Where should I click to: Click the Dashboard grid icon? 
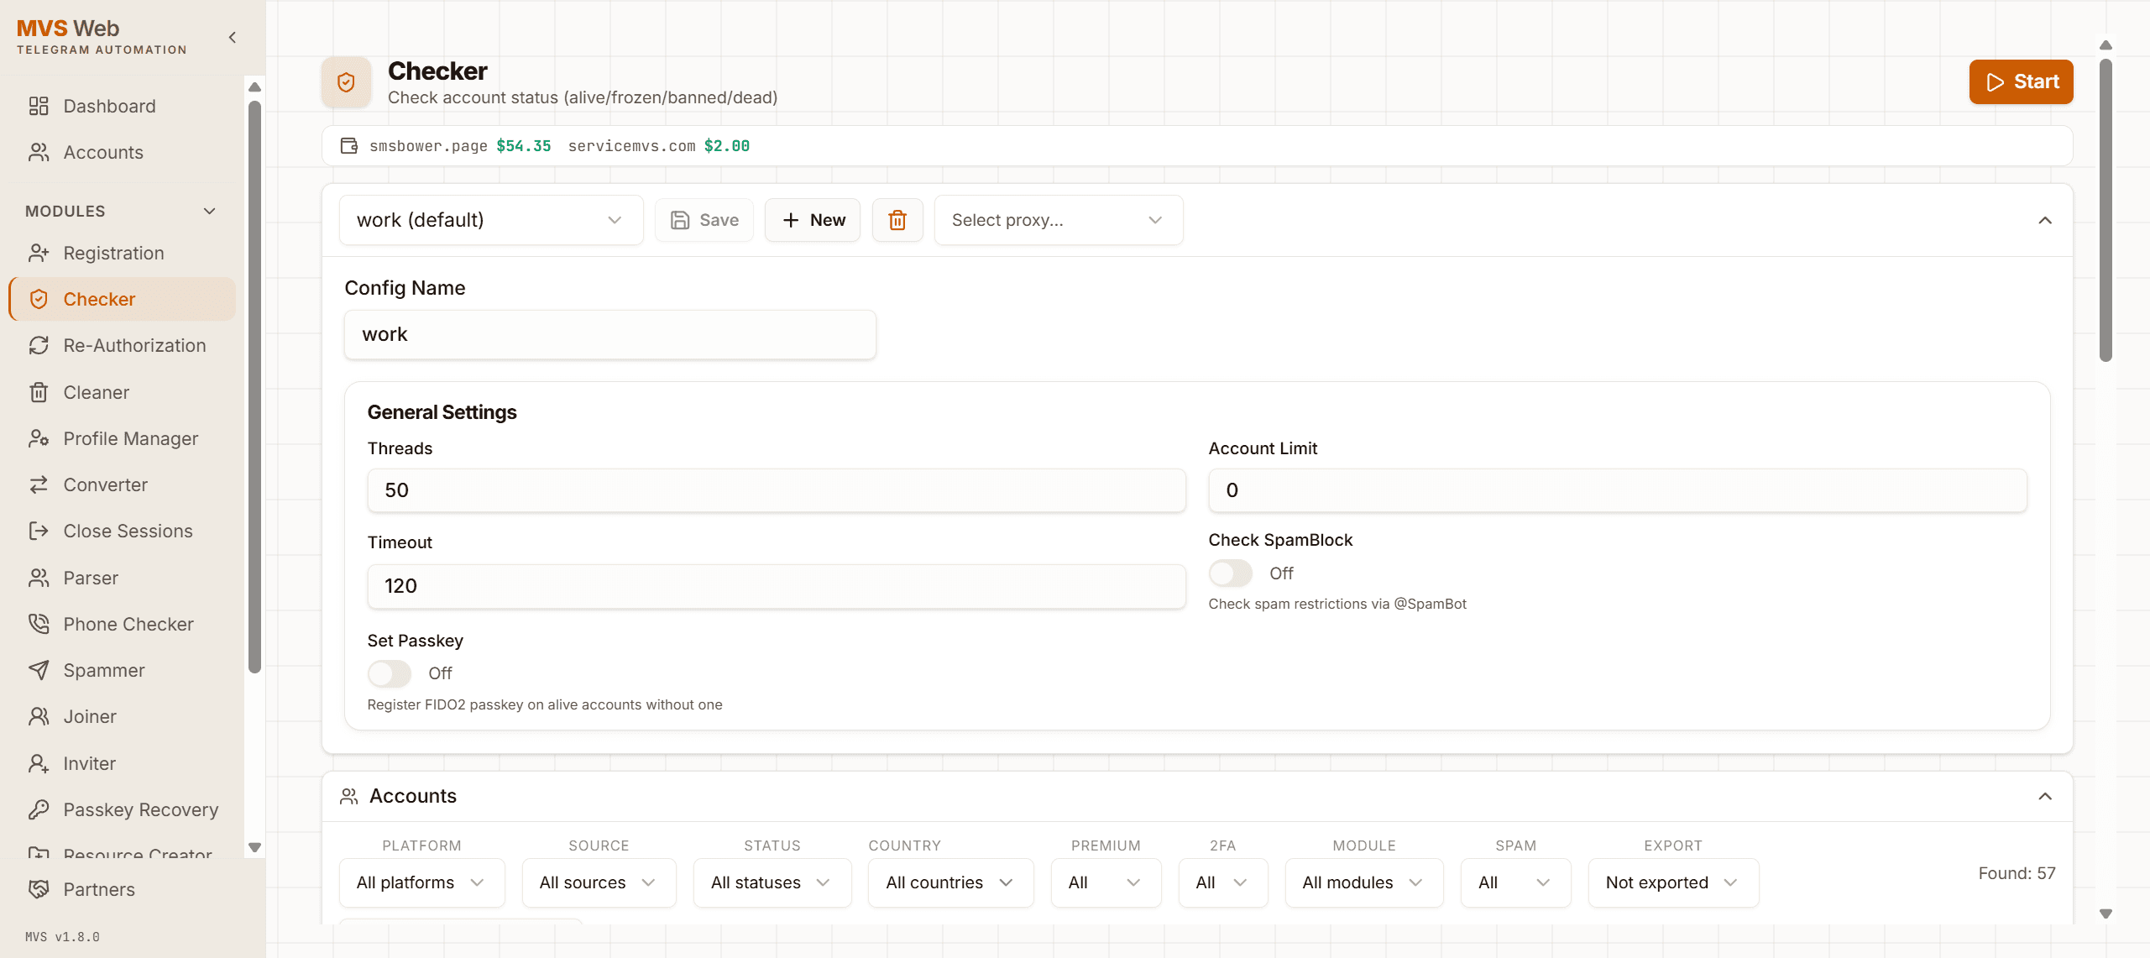pos(39,106)
